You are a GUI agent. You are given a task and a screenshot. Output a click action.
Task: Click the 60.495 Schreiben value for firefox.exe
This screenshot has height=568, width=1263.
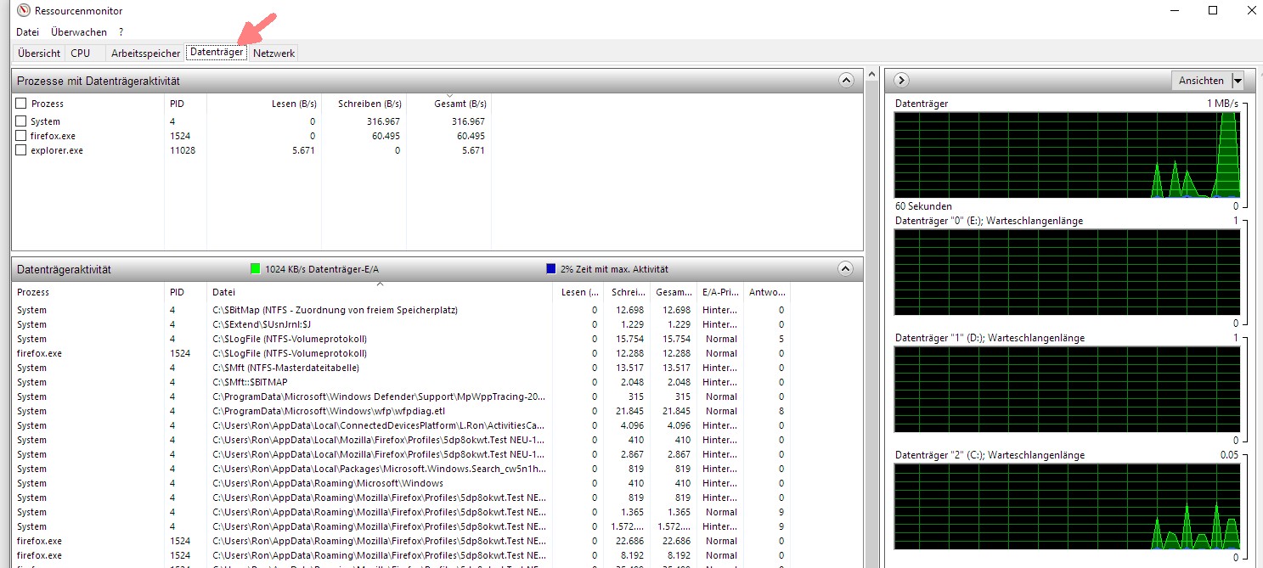tap(386, 136)
